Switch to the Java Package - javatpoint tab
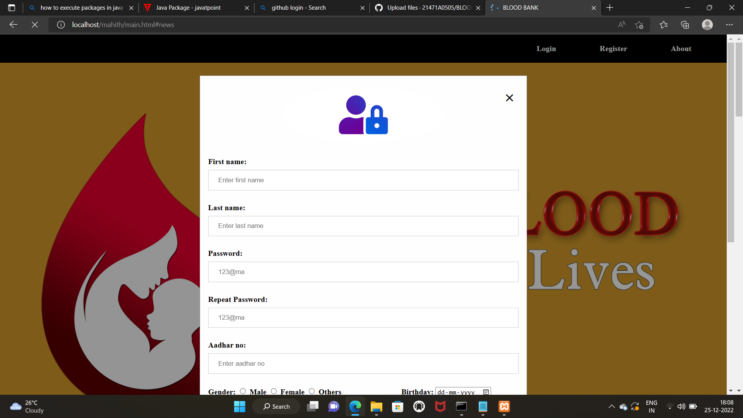Image resolution: width=743 pixels, height=418 pixels. coord(188,8)
